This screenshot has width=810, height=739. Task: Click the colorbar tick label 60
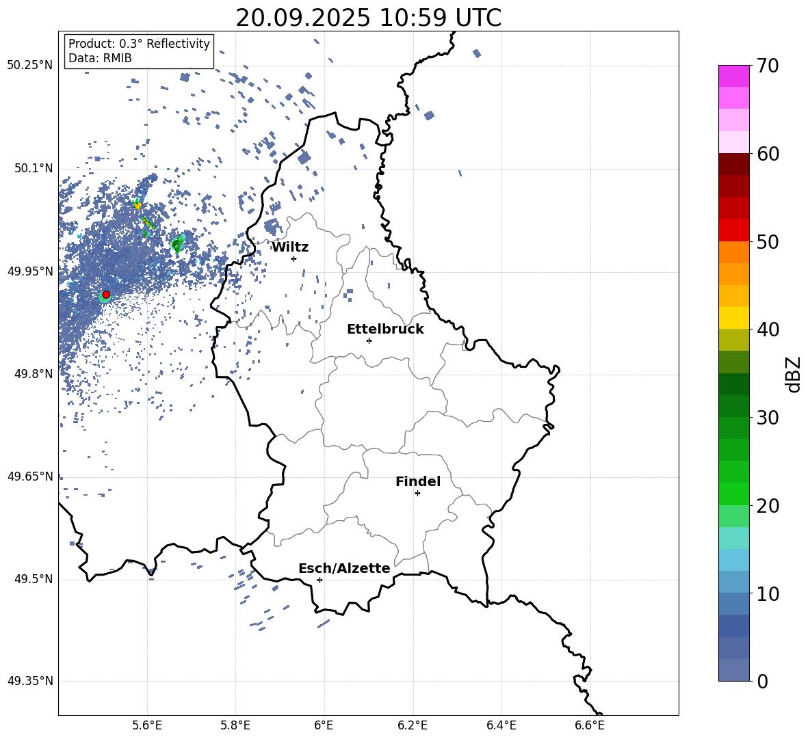(x=768, y=154)
